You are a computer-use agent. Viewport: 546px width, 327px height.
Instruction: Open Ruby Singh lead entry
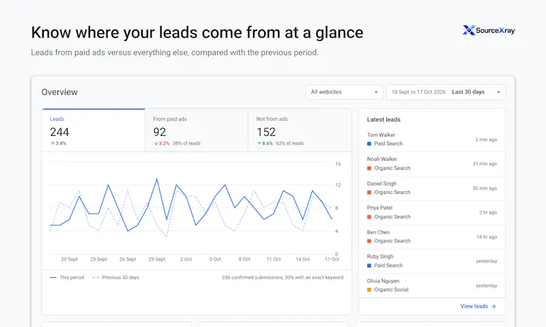pyautogui.click(x=432, y=261)
